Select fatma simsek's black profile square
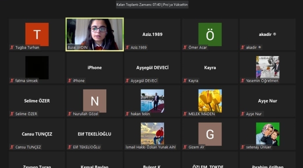The width and height of the screenshot is (303, 168). pyautogui.click(x=37, y=68)
